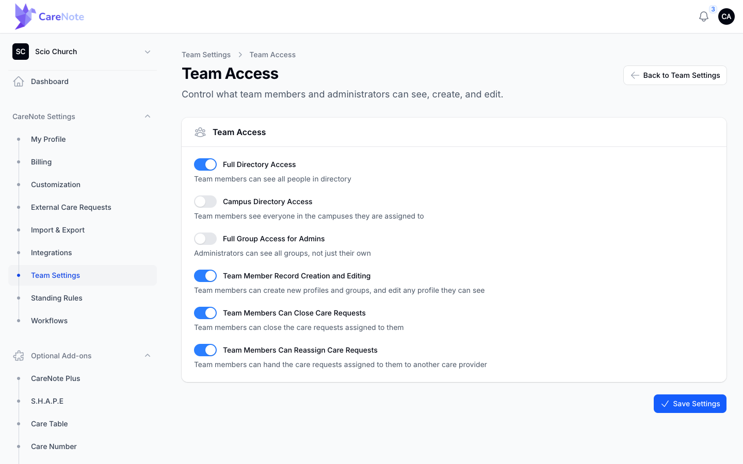
Task: Collapse the Optional Add-ons section chevron
Action: (x=148, y=356)
